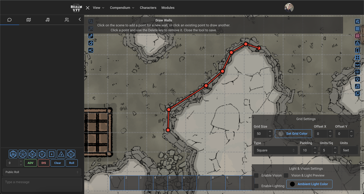
Task: Click the pink wall tool icon
Action: pos(357,36)
